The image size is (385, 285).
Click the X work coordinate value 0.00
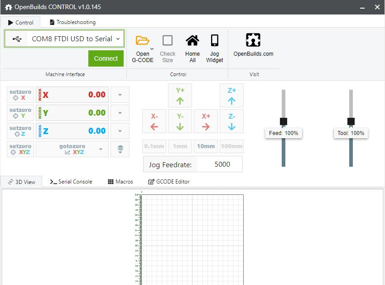pyautogui.click(x=97, y=95)
